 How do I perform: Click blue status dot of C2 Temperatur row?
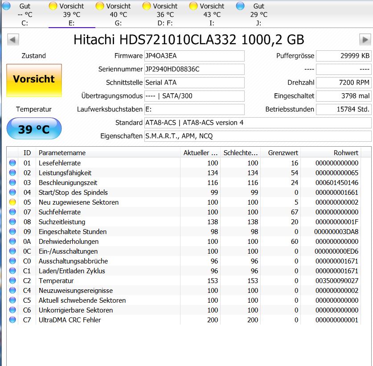pyautogui.click(x=12, y=280)
